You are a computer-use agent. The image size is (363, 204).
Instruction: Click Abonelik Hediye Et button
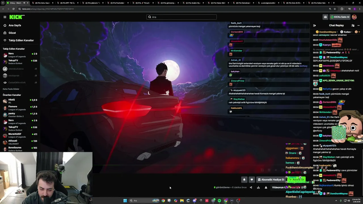coord(271,180)
